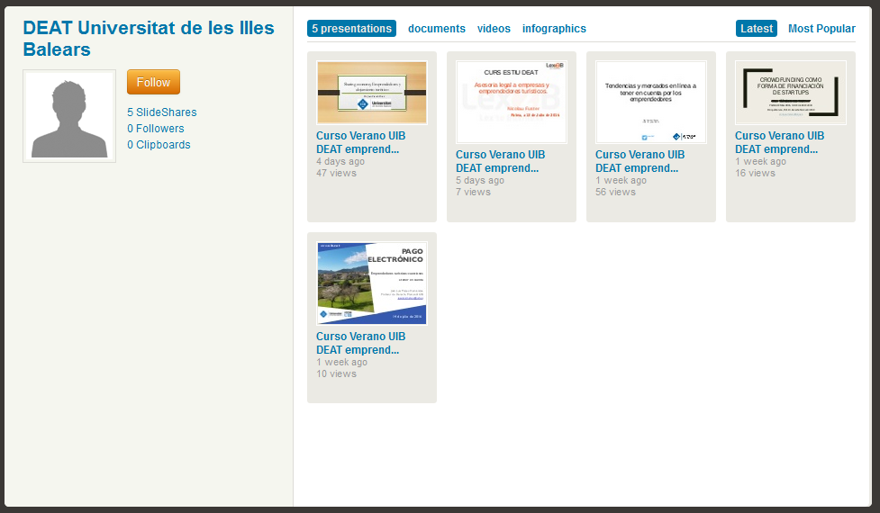
Task: Switch to the videos tab
Action: coord(494,29)
